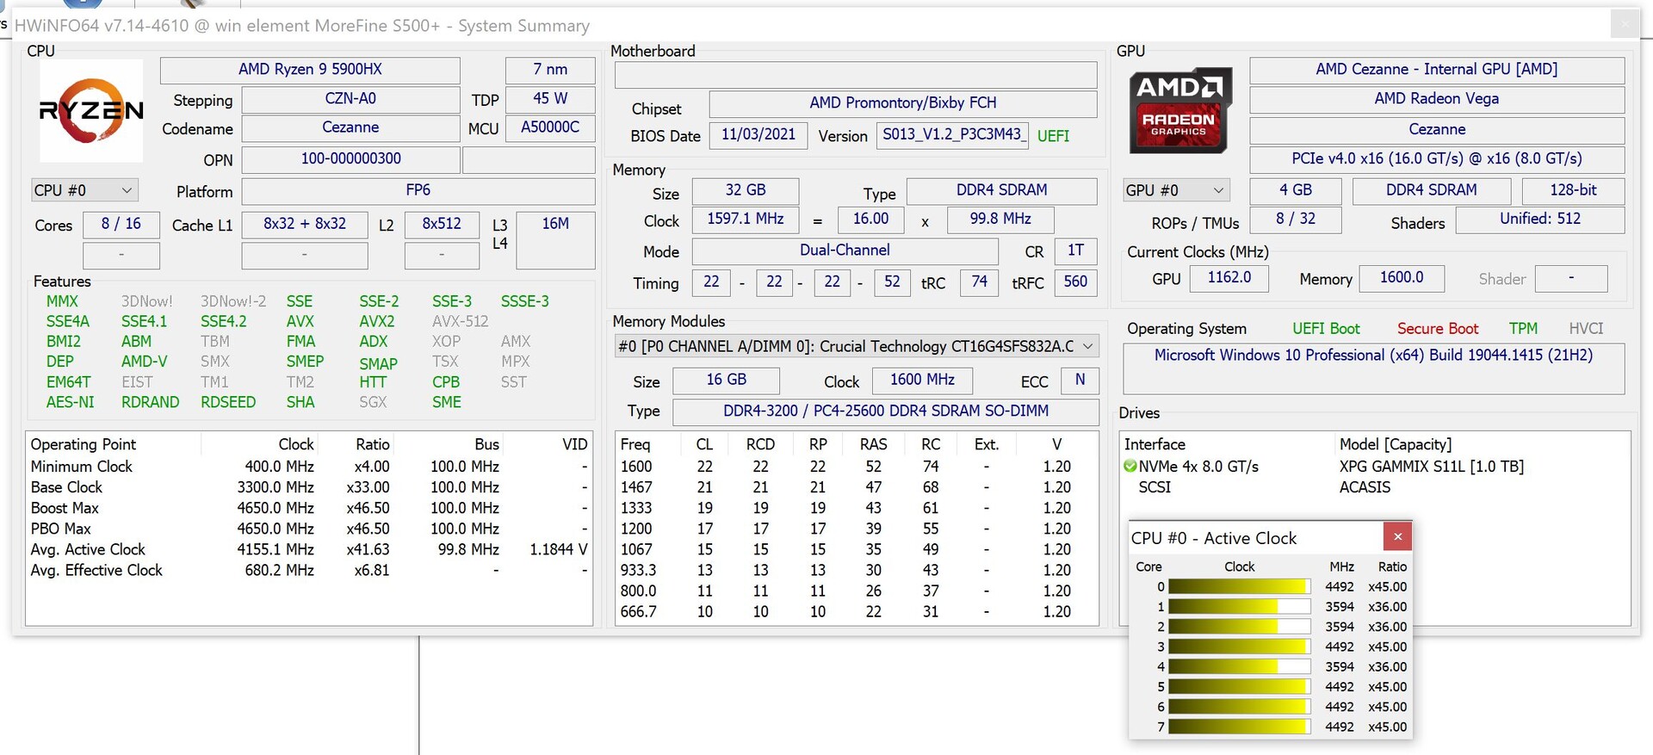Select the 128-bit GPU field
1653x755 pixels.
click(x=1574, y=190)
